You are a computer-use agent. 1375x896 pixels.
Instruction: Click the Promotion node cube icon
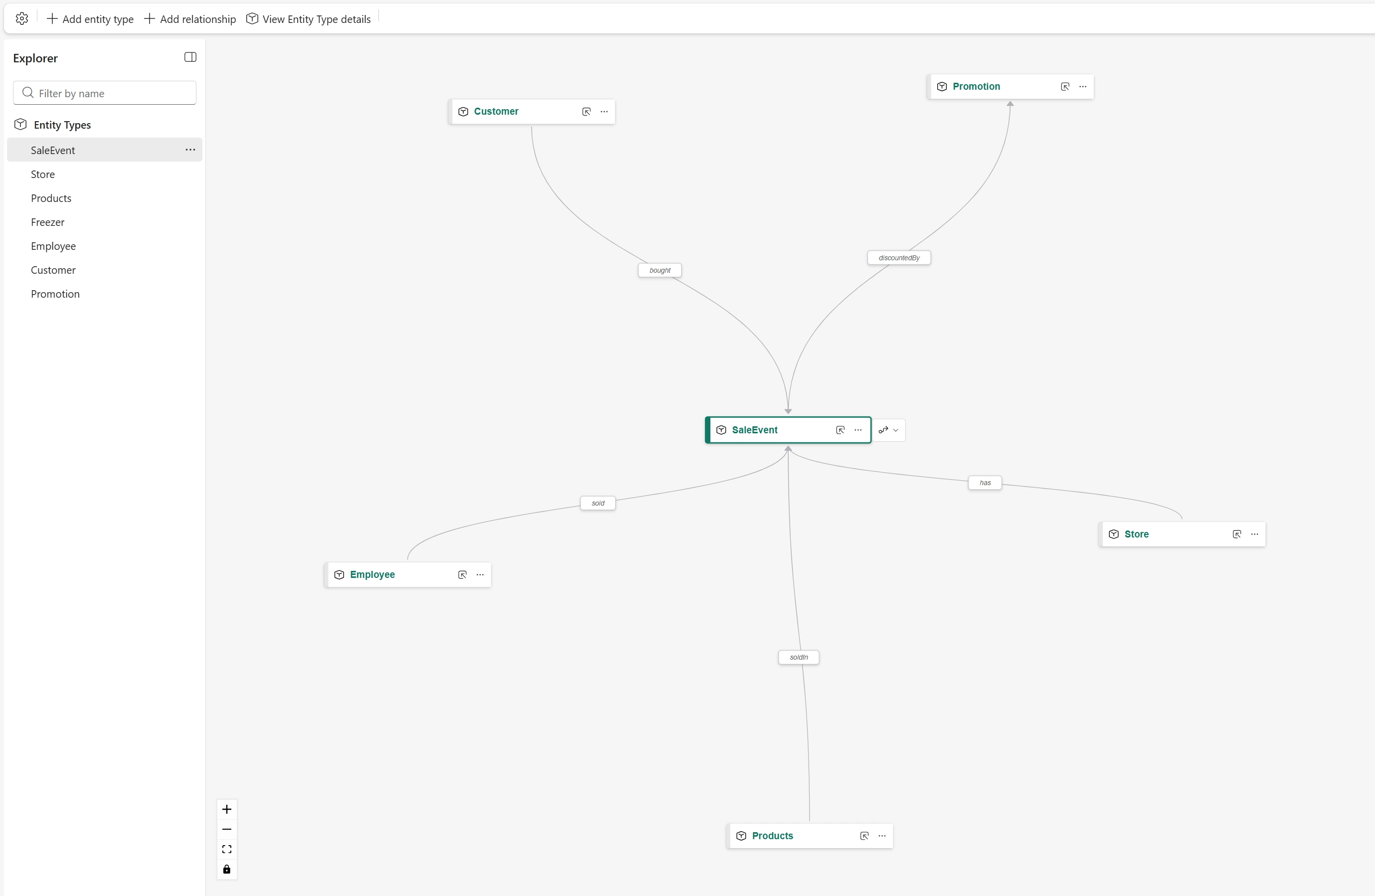pyautogui.click(x=942, y=87)
